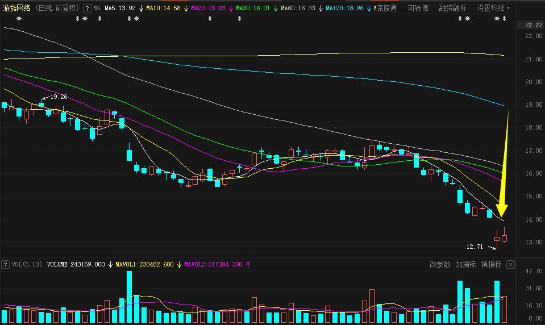
Task: Click the 游族网络 stock name
Action: coord(16,8)
